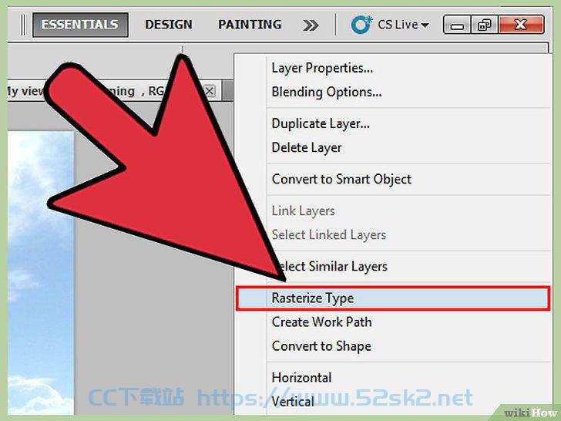The height and width of the screenshot is (421, 561).
Task: Switch to the Design workspace
Action: [x=169, y=25]
